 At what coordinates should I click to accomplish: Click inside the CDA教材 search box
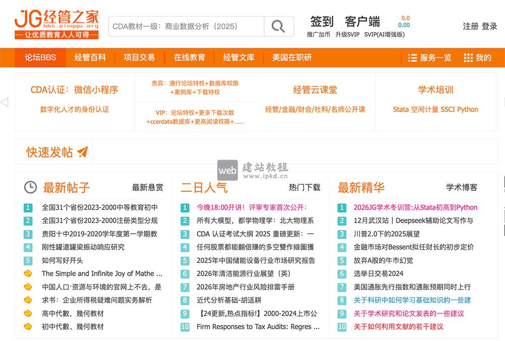182,26
